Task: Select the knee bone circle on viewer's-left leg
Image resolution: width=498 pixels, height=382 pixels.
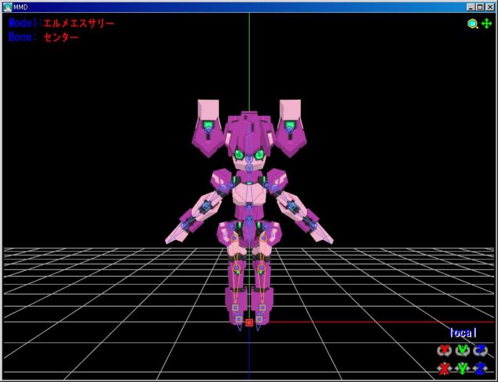Action: coord(237,268)
